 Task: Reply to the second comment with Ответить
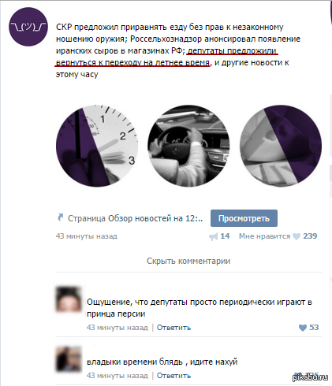tap(173, 376)
